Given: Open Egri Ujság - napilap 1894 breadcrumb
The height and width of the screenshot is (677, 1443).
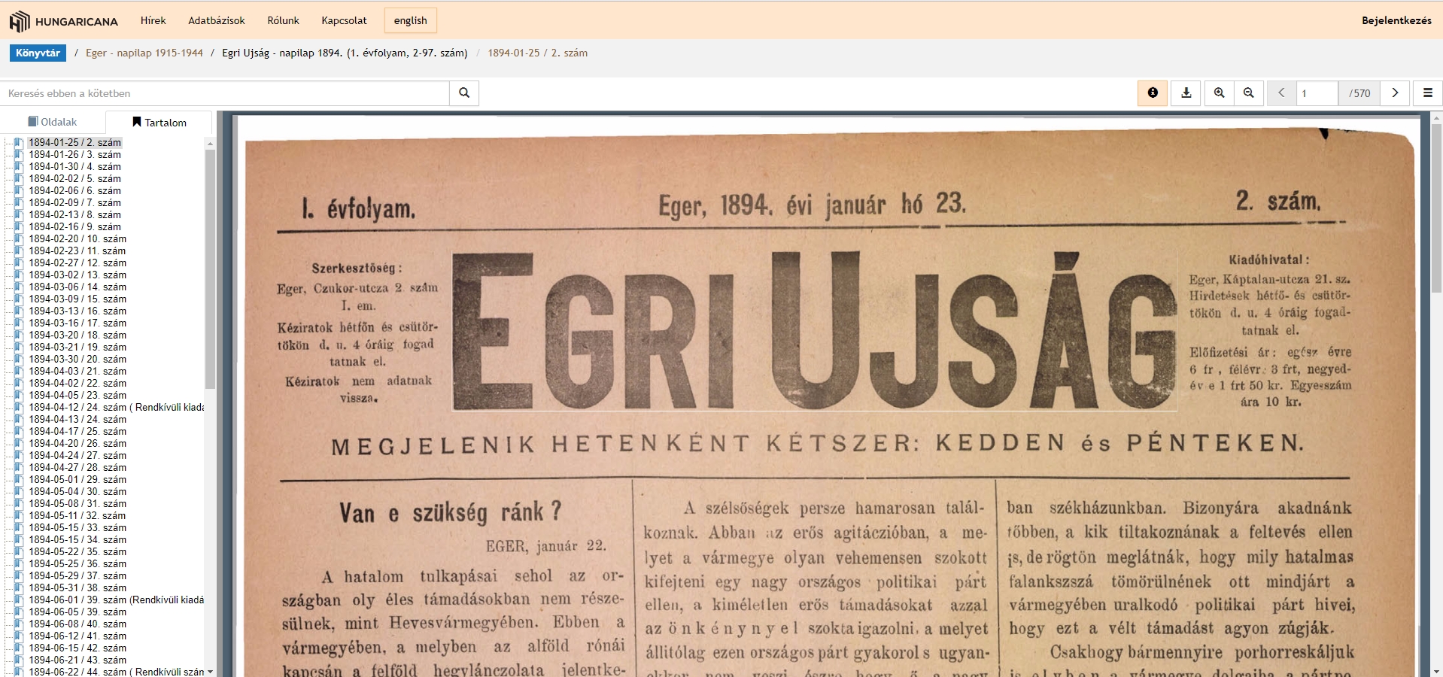Looking at the screenshot, I should (x=345, y=53).
